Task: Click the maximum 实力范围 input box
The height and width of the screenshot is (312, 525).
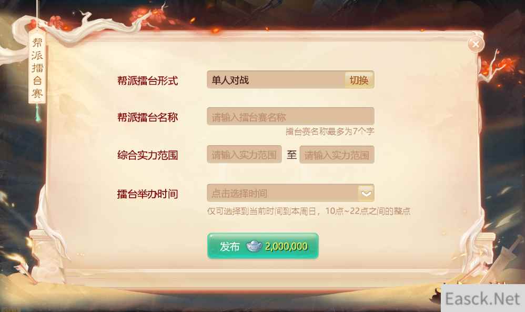Action: pyautogui.click(x=337, y=155)
